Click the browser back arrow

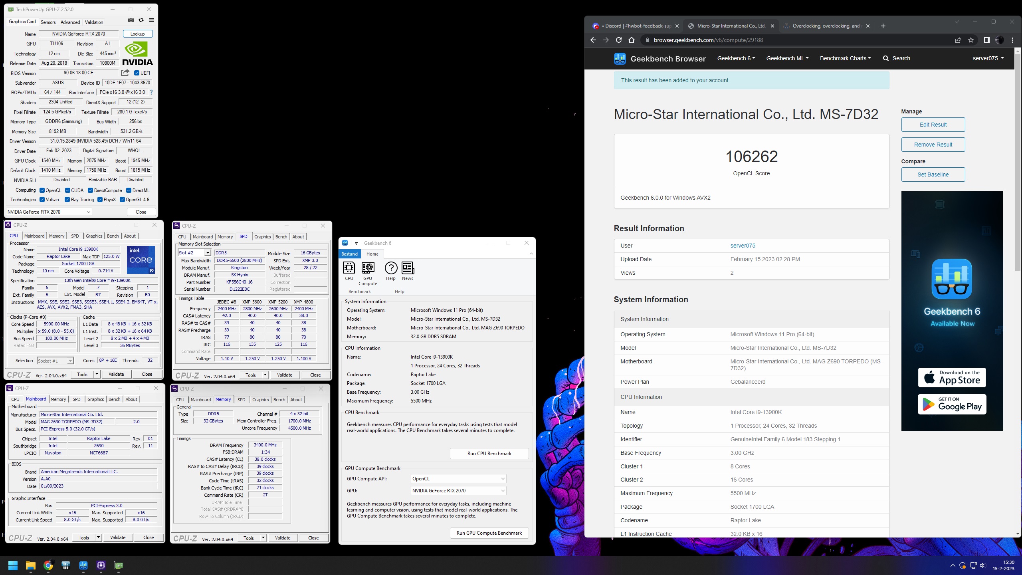(x=593, y=40)
